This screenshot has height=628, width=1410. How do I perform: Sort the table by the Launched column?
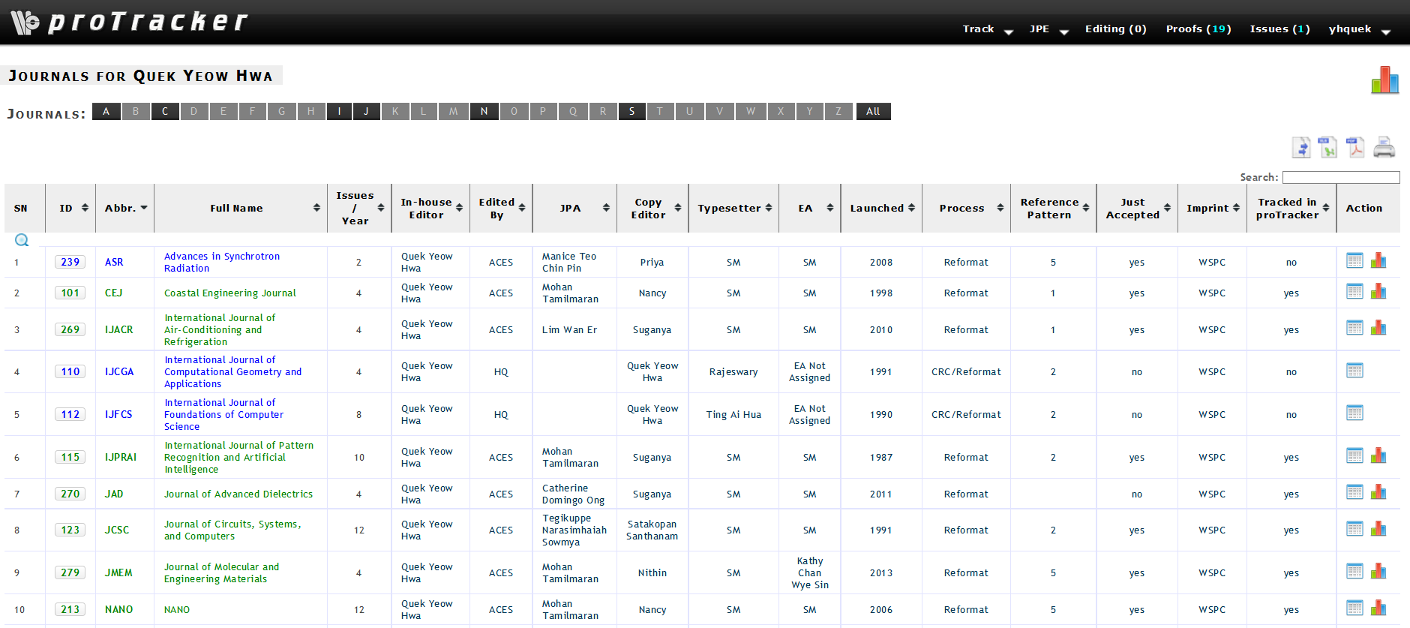(x=881, y=208)
